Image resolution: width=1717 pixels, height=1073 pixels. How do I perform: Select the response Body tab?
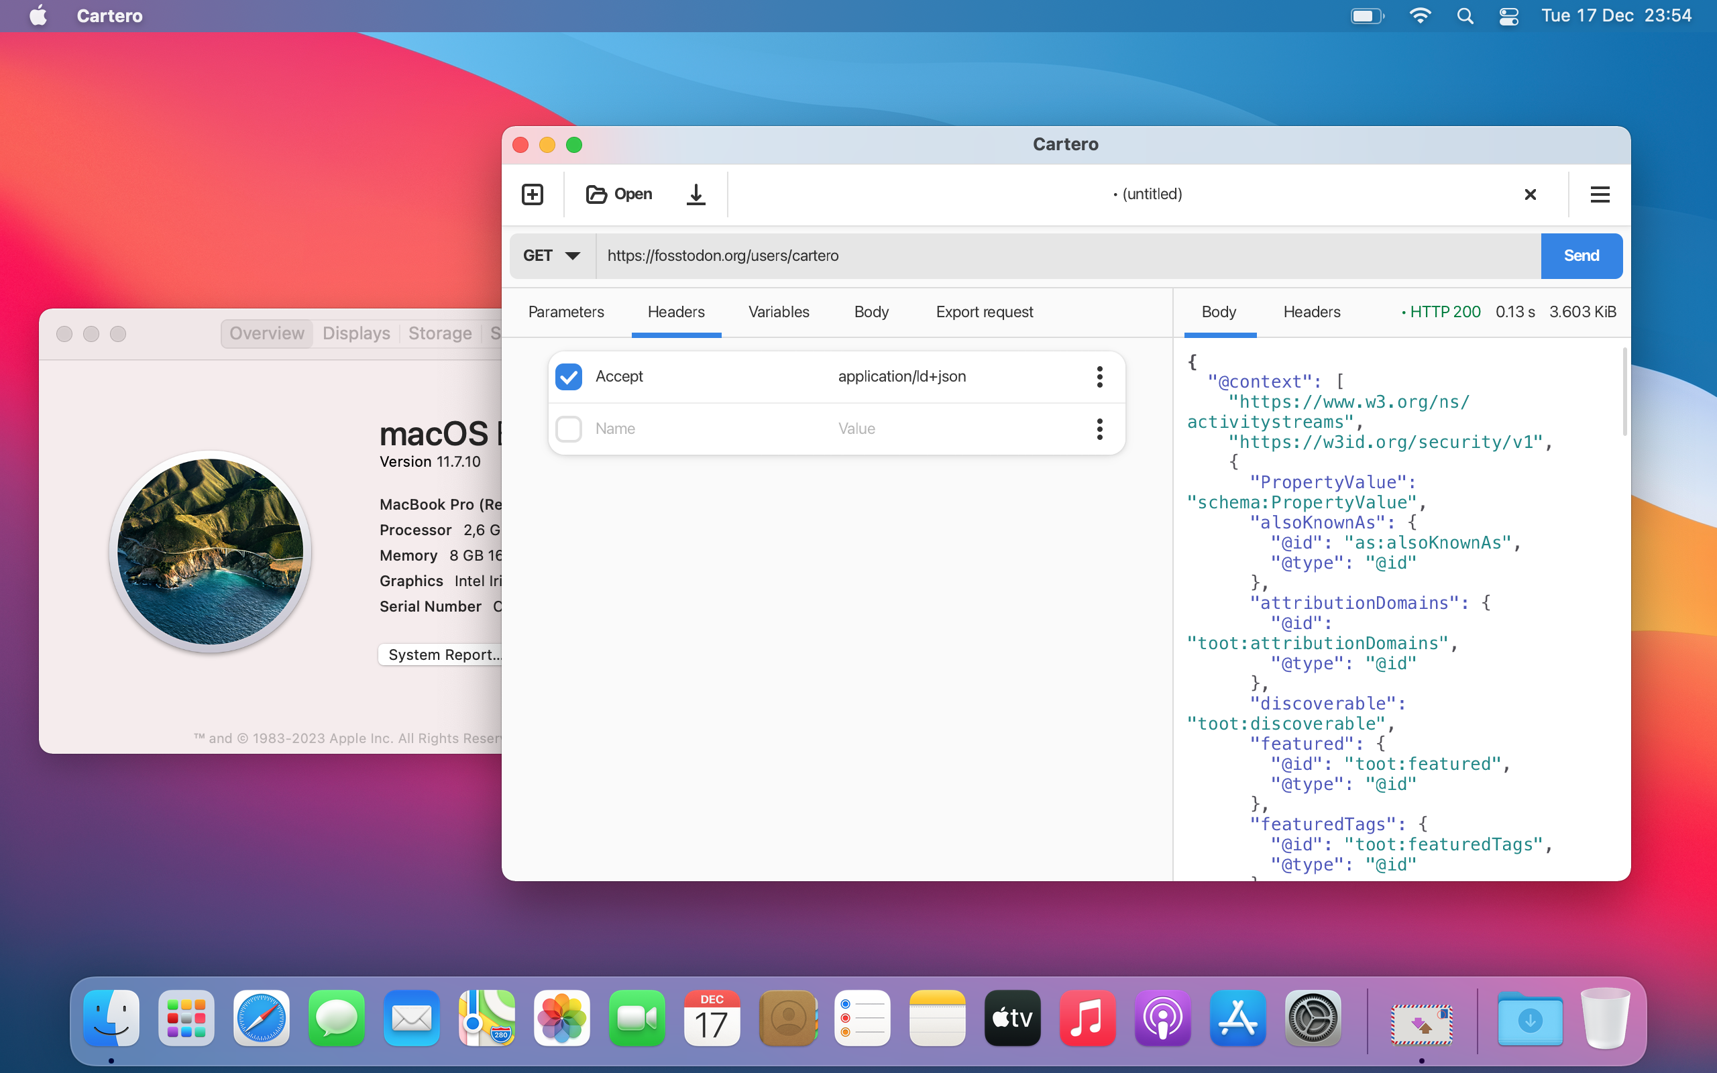(1219, 313)
